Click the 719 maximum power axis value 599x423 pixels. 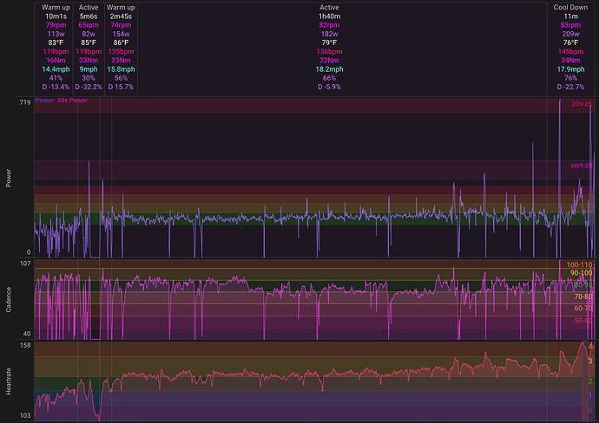click(25, 102)
